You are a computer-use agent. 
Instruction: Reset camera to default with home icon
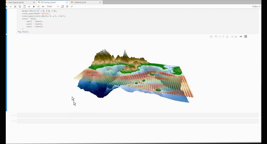232,36
